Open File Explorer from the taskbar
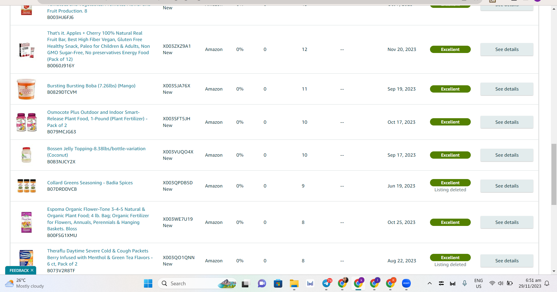This screenshot has width=557, height=292. click(x=294, y=283)
